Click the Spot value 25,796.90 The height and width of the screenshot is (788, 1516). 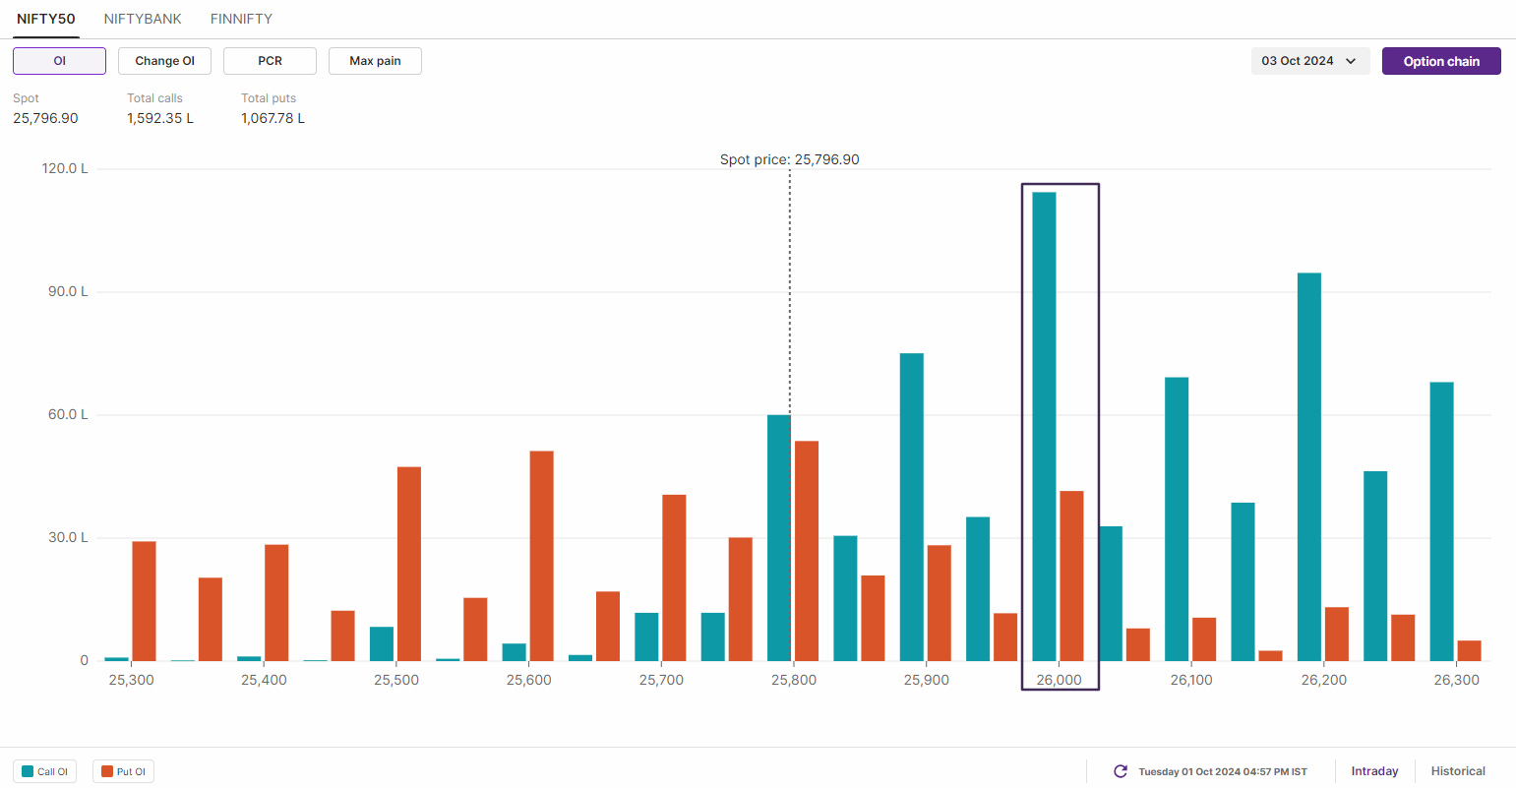45,118
